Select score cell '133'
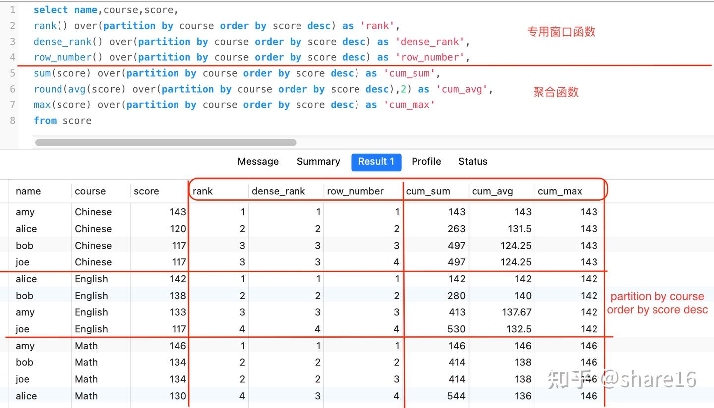Screen dimensions: 714x408 tap(178, 312)
